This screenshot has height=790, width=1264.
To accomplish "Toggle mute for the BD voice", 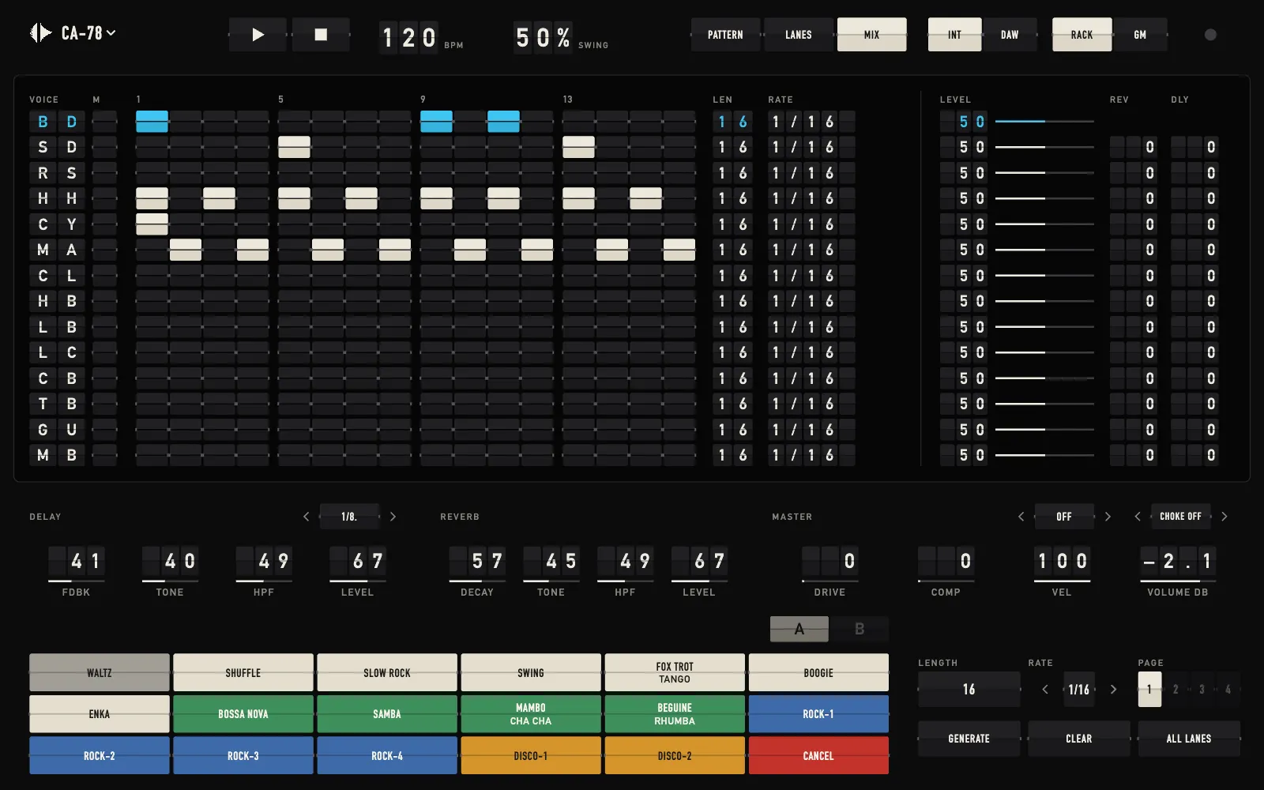I will tap(104, 122).
